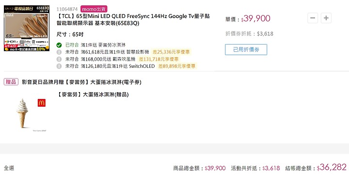Click the 差89,898元享優惠 highlighted link
The height and width of the screenshot is (177, 349).
point(177,66)
